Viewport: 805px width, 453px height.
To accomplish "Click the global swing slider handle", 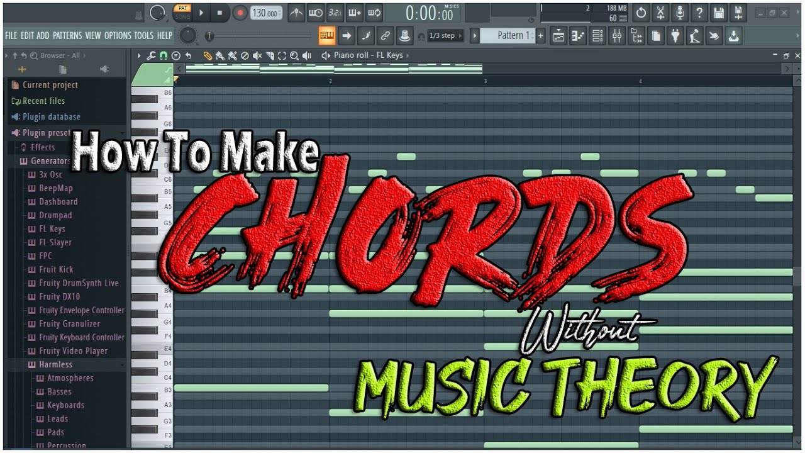I will coord(209,36).
